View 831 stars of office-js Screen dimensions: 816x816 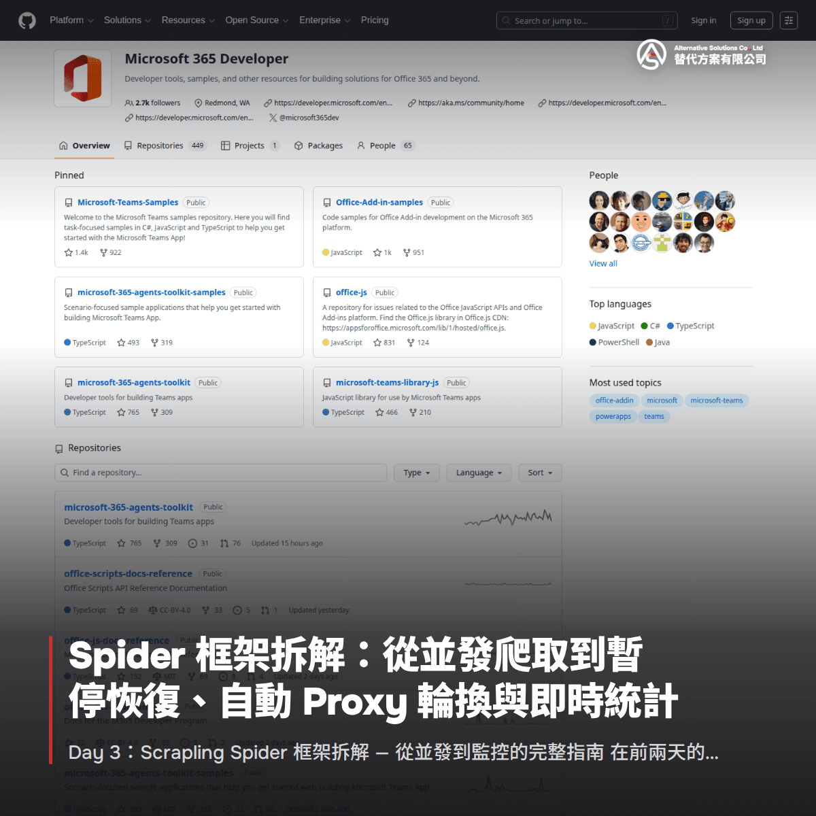click(384, 343)
